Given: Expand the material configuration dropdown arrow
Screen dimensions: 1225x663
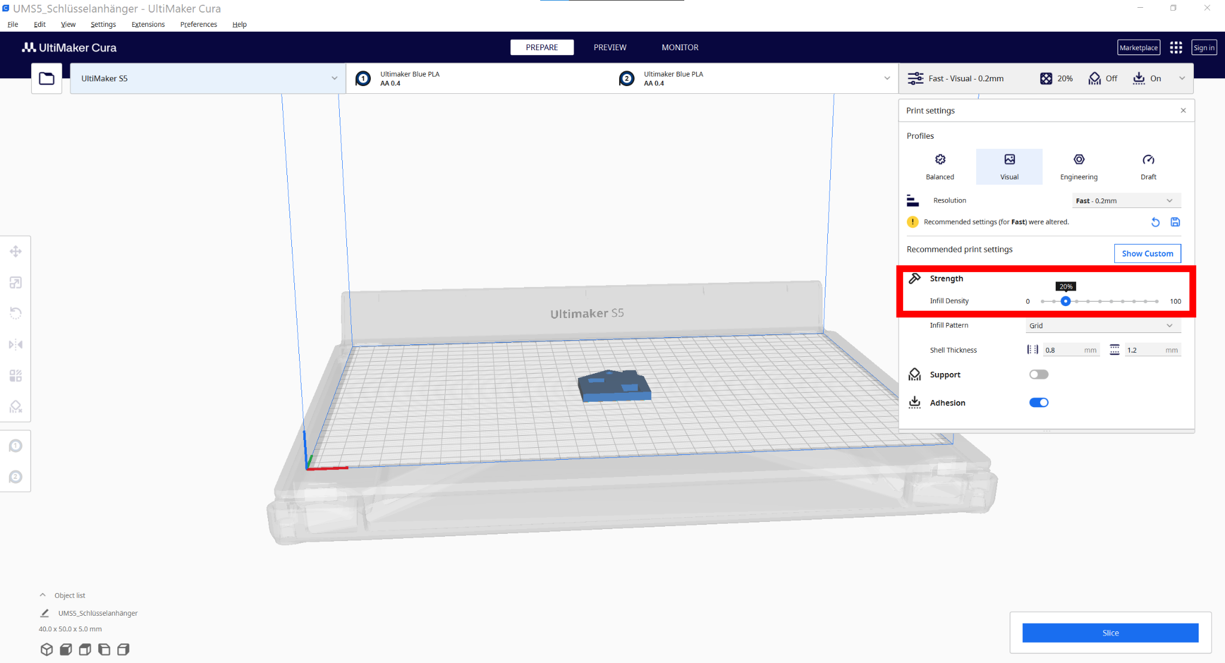Looking at the screenshot, I should 887,78.
